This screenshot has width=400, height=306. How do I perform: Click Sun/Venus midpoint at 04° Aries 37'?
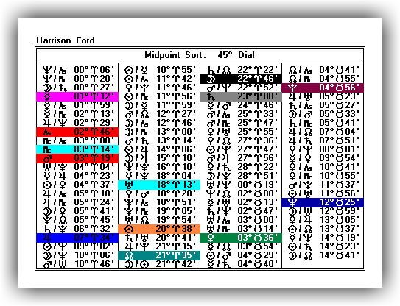point(77,185)
